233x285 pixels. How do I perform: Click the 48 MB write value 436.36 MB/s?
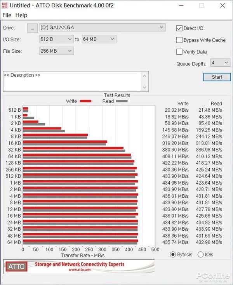pyautogui.click(x=176, y=236)
